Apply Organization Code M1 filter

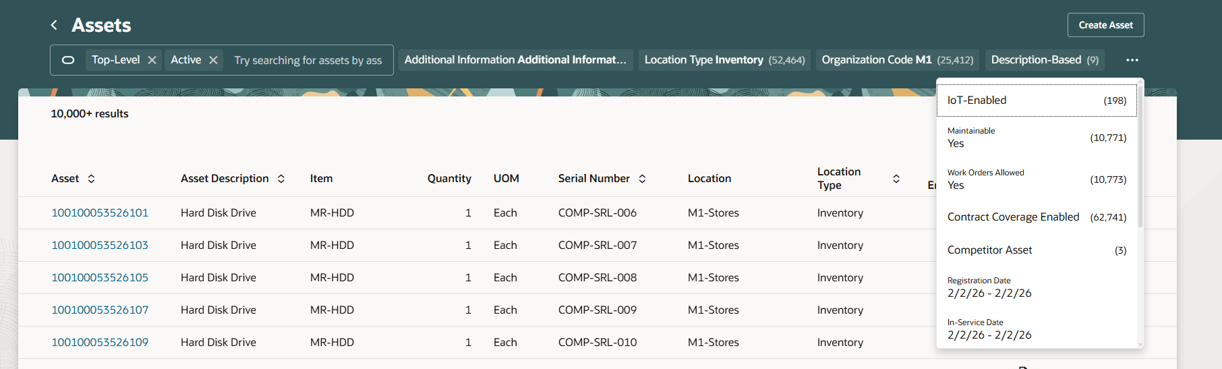coord(897,60)
